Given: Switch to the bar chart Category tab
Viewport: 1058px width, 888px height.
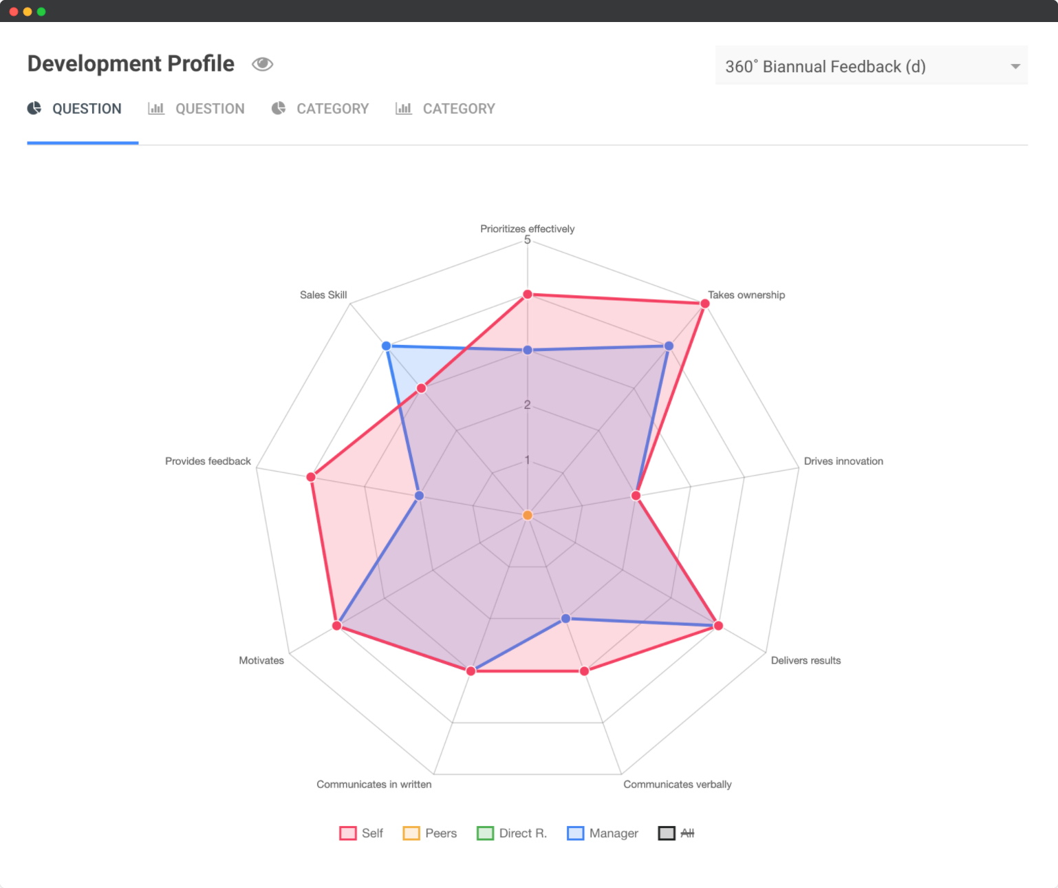Looking at the screenshot, I should [458, 109].
